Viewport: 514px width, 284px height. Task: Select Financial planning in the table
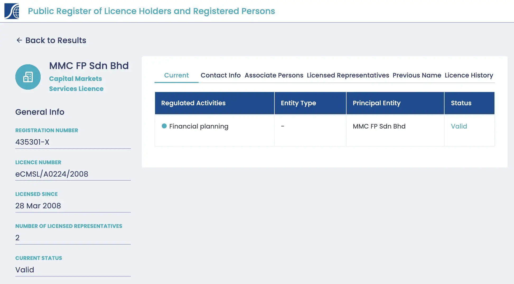pyautogui.click(x=199, y=126)
